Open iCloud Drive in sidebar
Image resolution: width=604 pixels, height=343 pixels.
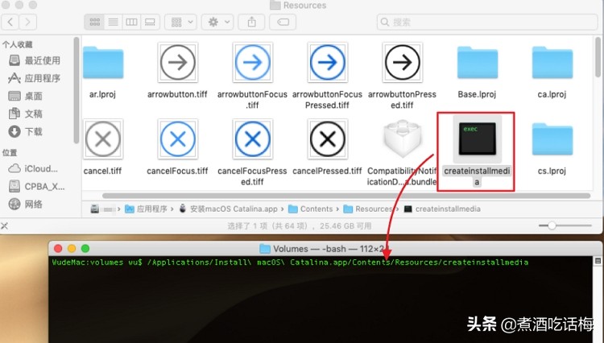tap(34, 168)
